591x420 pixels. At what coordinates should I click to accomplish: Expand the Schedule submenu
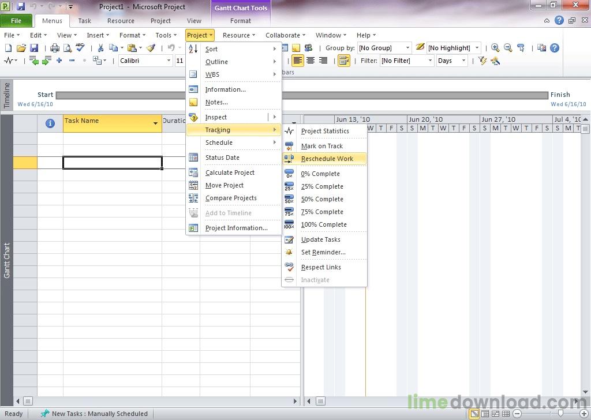(x=234, y=142)
